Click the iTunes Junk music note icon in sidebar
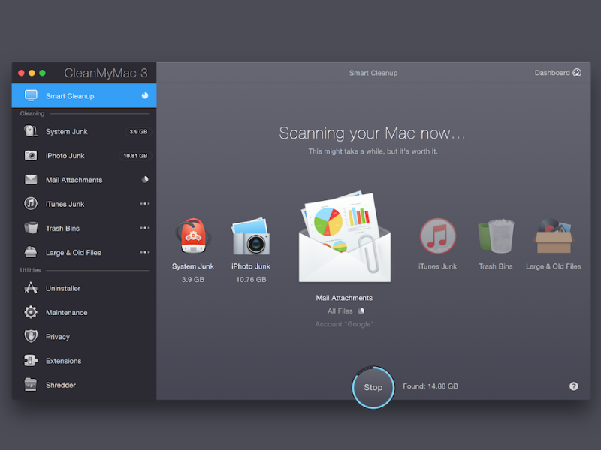 click(31, 203)
